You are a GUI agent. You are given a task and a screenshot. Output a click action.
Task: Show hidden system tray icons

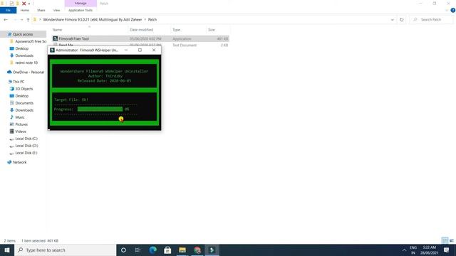pos(404,250)
